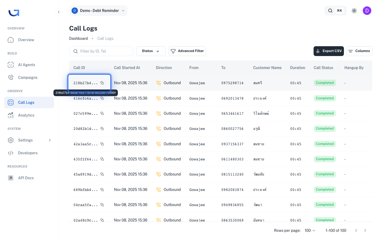Image resolution: width=383 pixels, height=239 pixels.
Task: Open Developers page
Action: (29, 153)
